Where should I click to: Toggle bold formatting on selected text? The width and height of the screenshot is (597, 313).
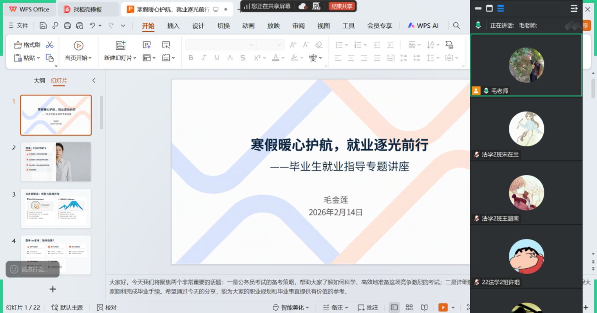click(191, 58)
